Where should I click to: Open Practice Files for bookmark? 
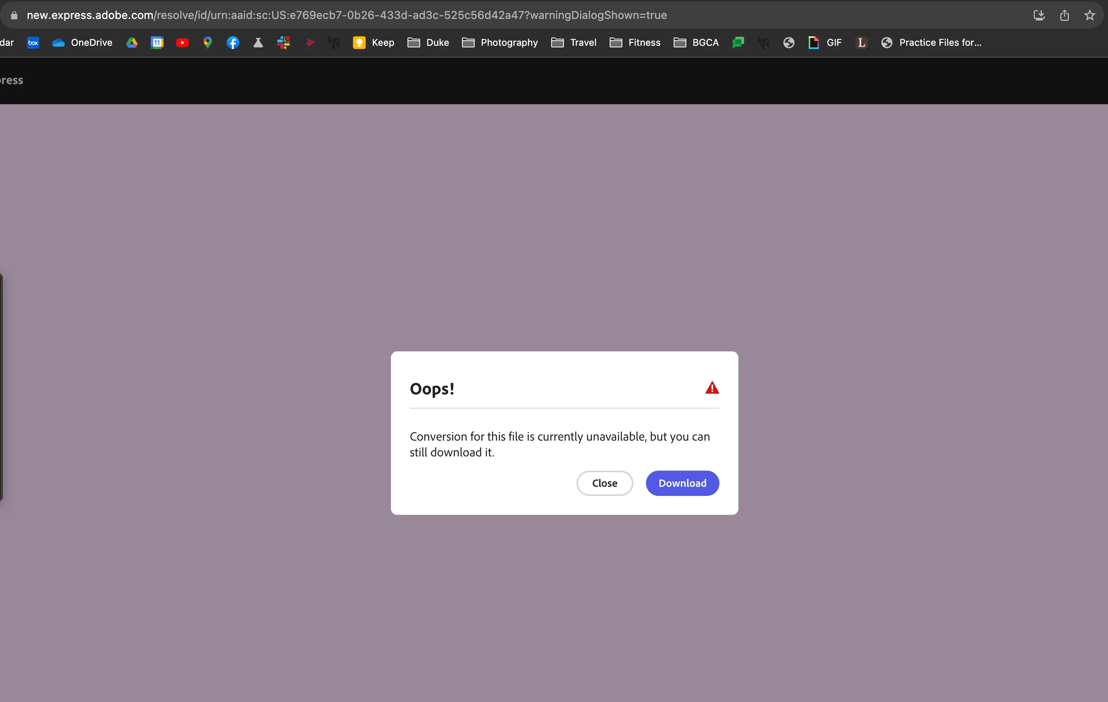pyautogui.click(x=931, y=42)
